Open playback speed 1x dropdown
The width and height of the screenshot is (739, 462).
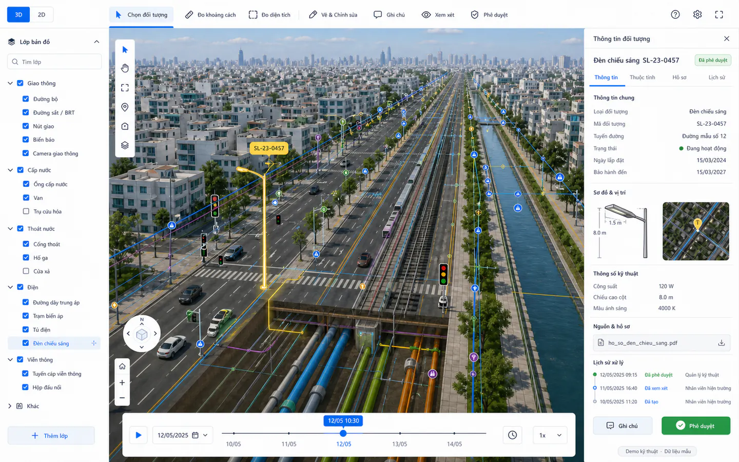click(550, 435)
